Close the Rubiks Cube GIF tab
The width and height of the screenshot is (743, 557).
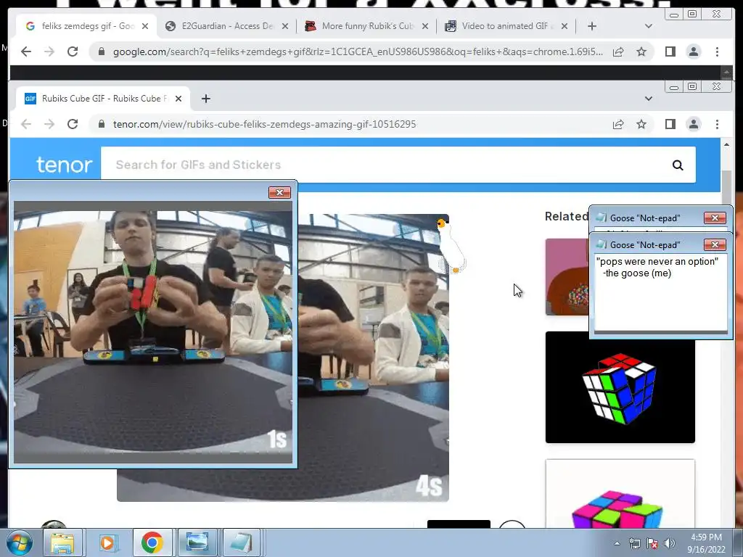point(178,99)
